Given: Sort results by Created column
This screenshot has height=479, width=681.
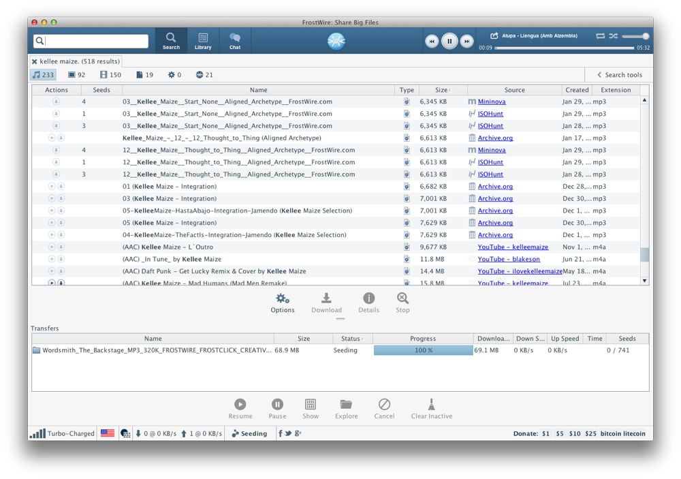Looking at the screenshot, I should coord(577,90).
